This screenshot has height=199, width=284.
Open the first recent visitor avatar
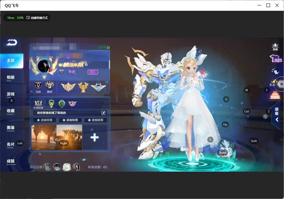click(x=47, y=167)
